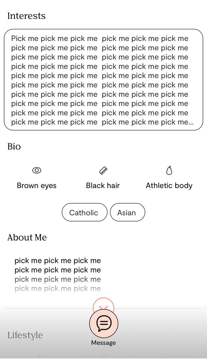Screen dimensions: 207x359
Task: Expand About Me with the orange chevron
Action: [103, 305]
